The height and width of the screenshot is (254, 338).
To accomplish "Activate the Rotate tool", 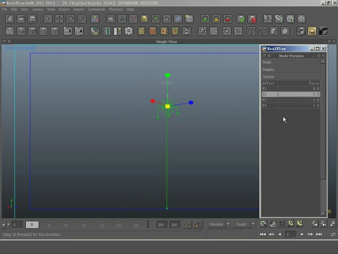I will [70, 19].
